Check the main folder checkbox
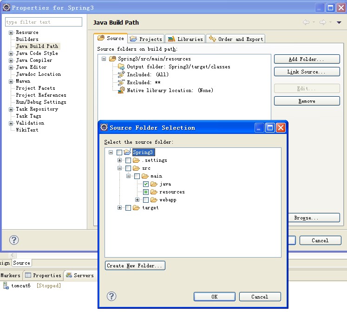The width and height of the screenshot is (347, 312). (137, 176)
